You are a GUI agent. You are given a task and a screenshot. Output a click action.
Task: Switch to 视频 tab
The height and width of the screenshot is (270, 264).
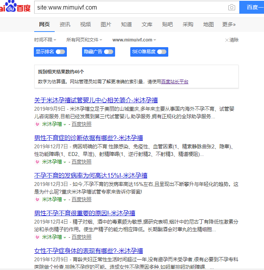(85, 24)
